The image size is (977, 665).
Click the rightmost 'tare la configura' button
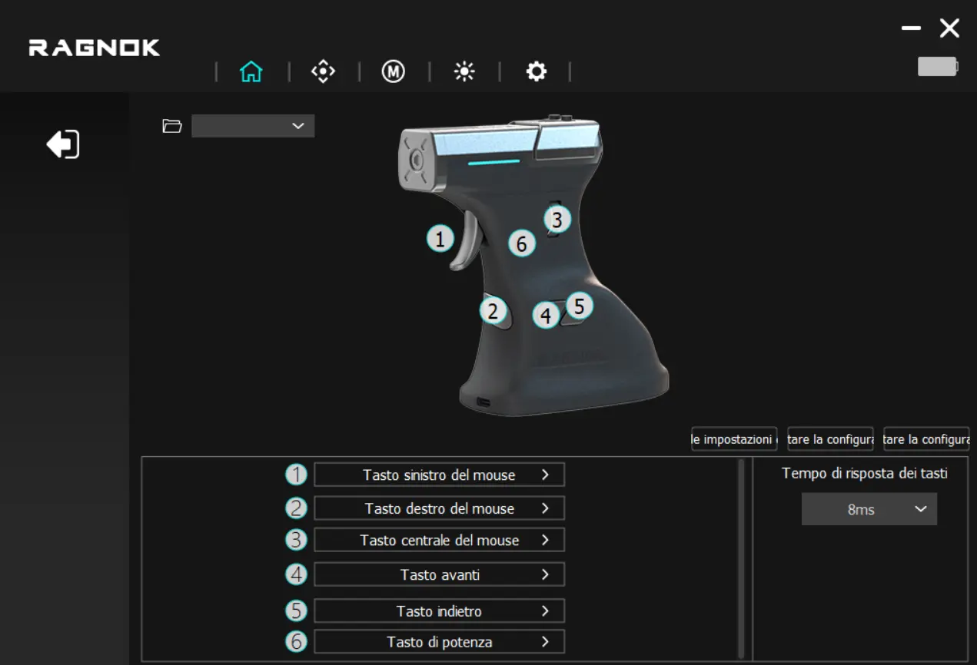pyautogui.click(x=926, y=439)
